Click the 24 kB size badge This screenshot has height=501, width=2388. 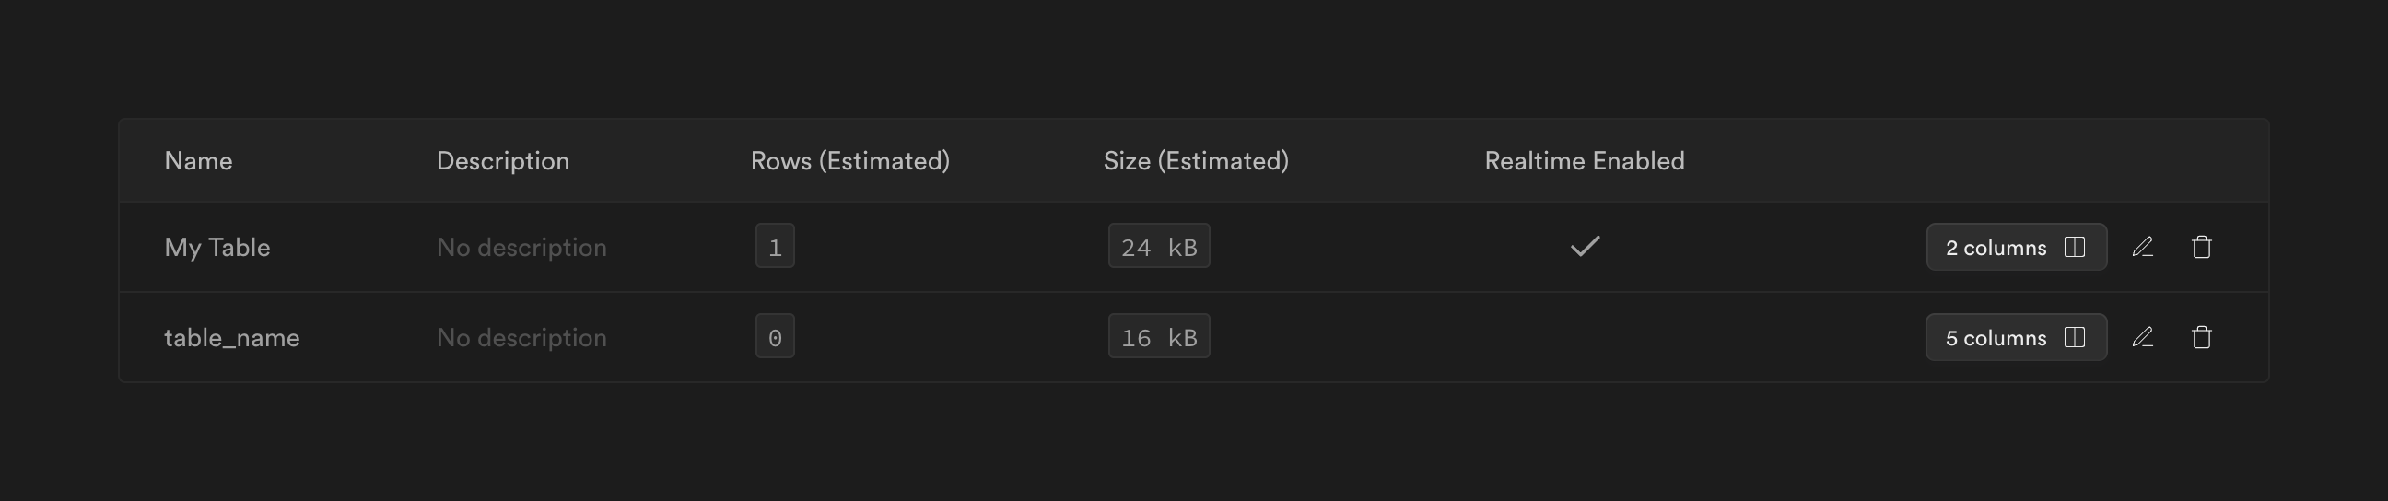[1159, 246]
